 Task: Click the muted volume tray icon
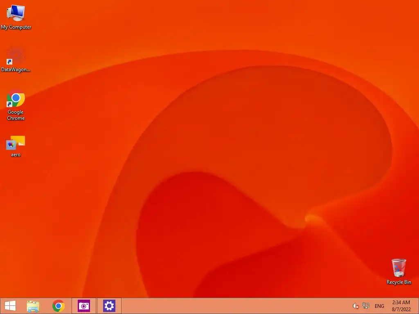[x=356, y=306]
